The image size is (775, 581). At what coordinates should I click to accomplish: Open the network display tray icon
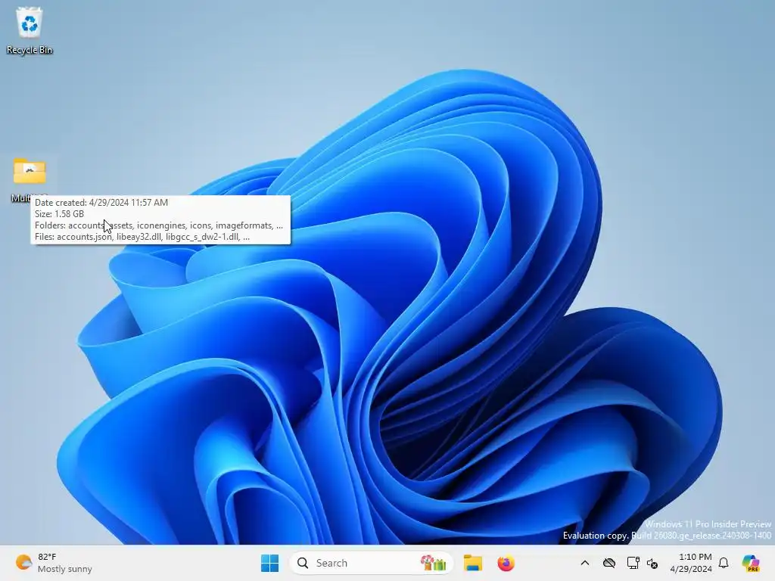tap(633, 563)
